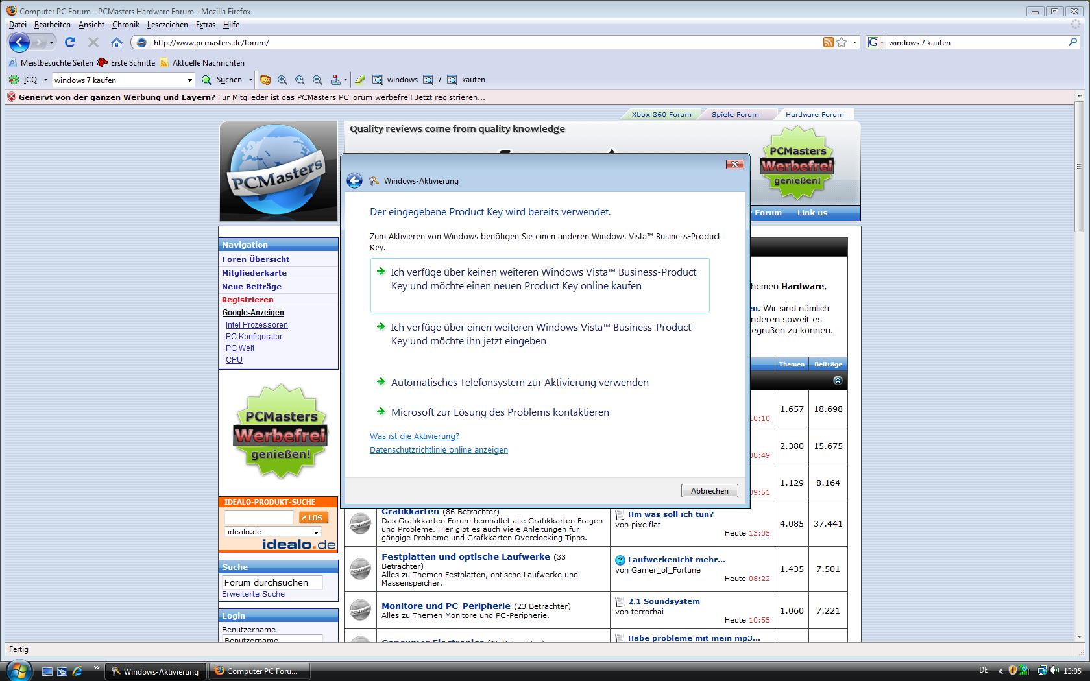Click the Show Desktop quick launch icon
The image size is (1090, 681).
point(47,671)
